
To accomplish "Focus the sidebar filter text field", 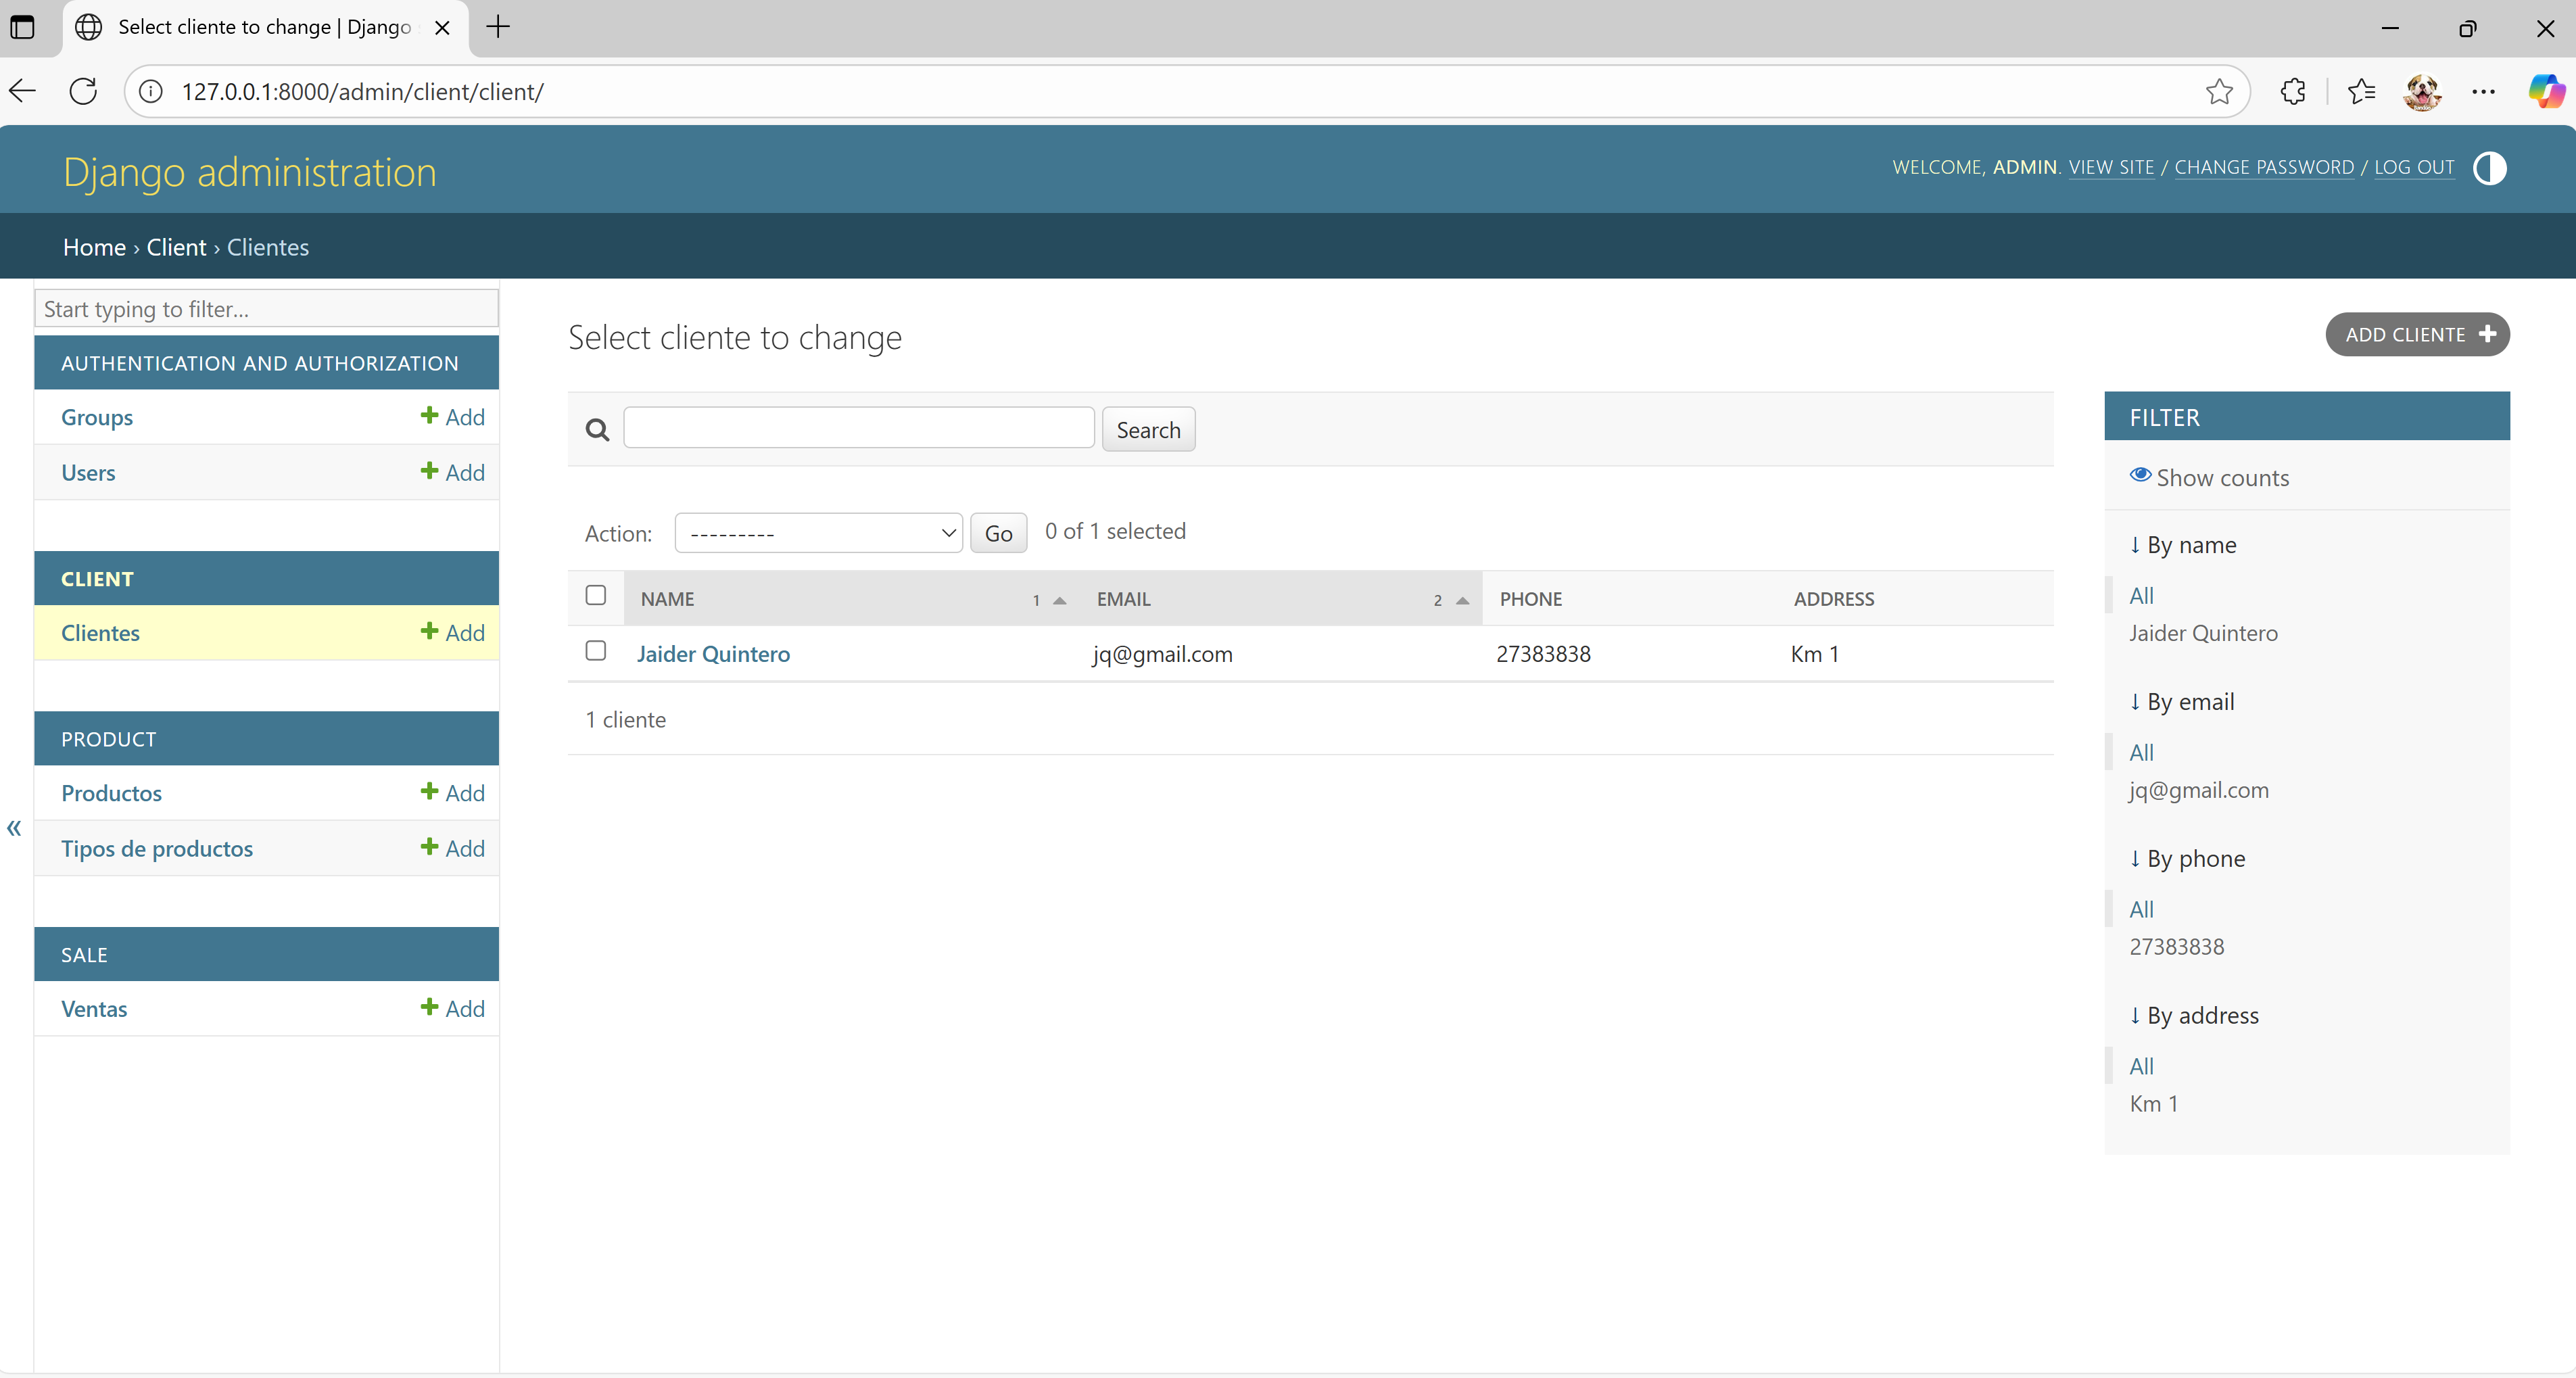I will (266, 309).
